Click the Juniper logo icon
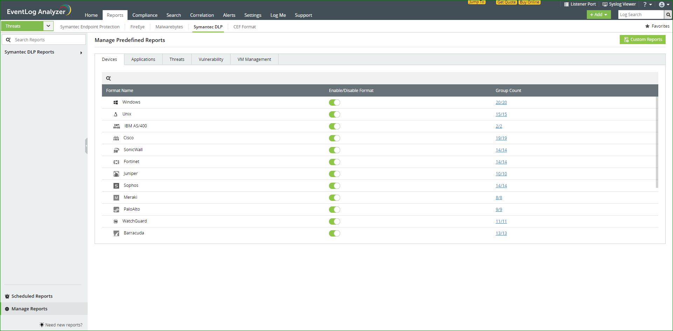Image resolution: width=673 pixels, height=331 pixels. tap(116, 174)
